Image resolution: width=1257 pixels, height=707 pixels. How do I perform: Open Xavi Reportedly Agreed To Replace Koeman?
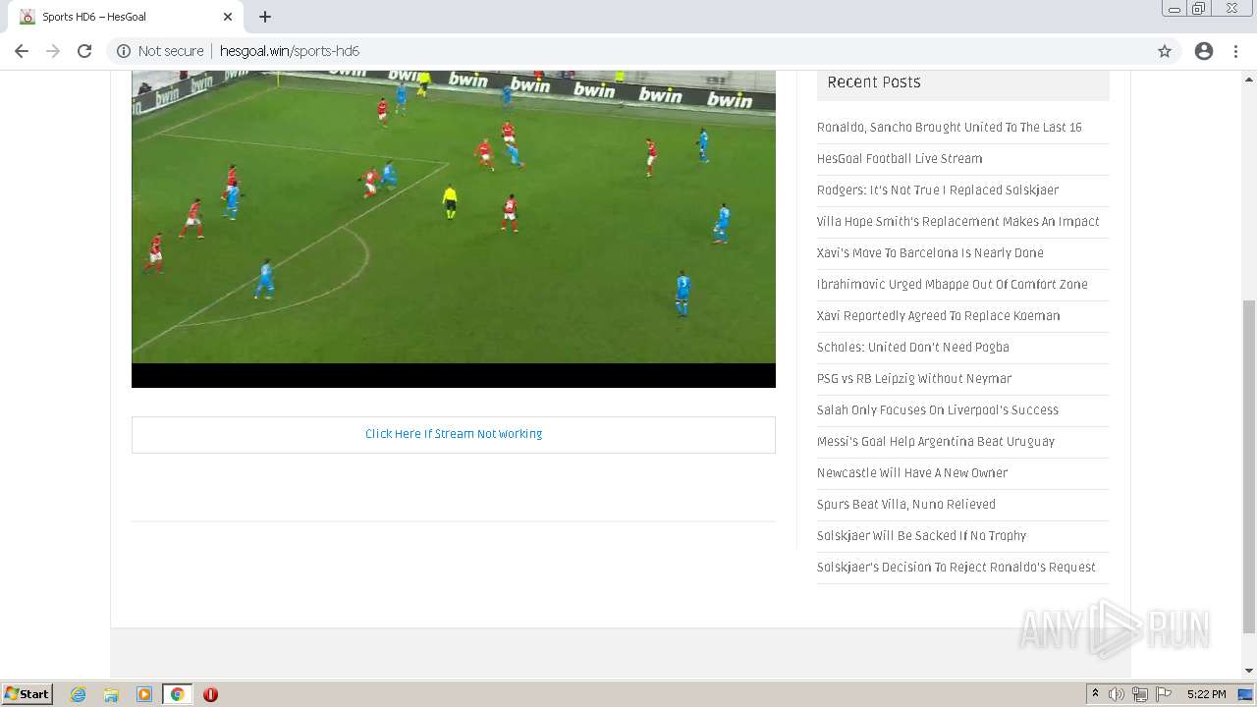click(938, 316)
